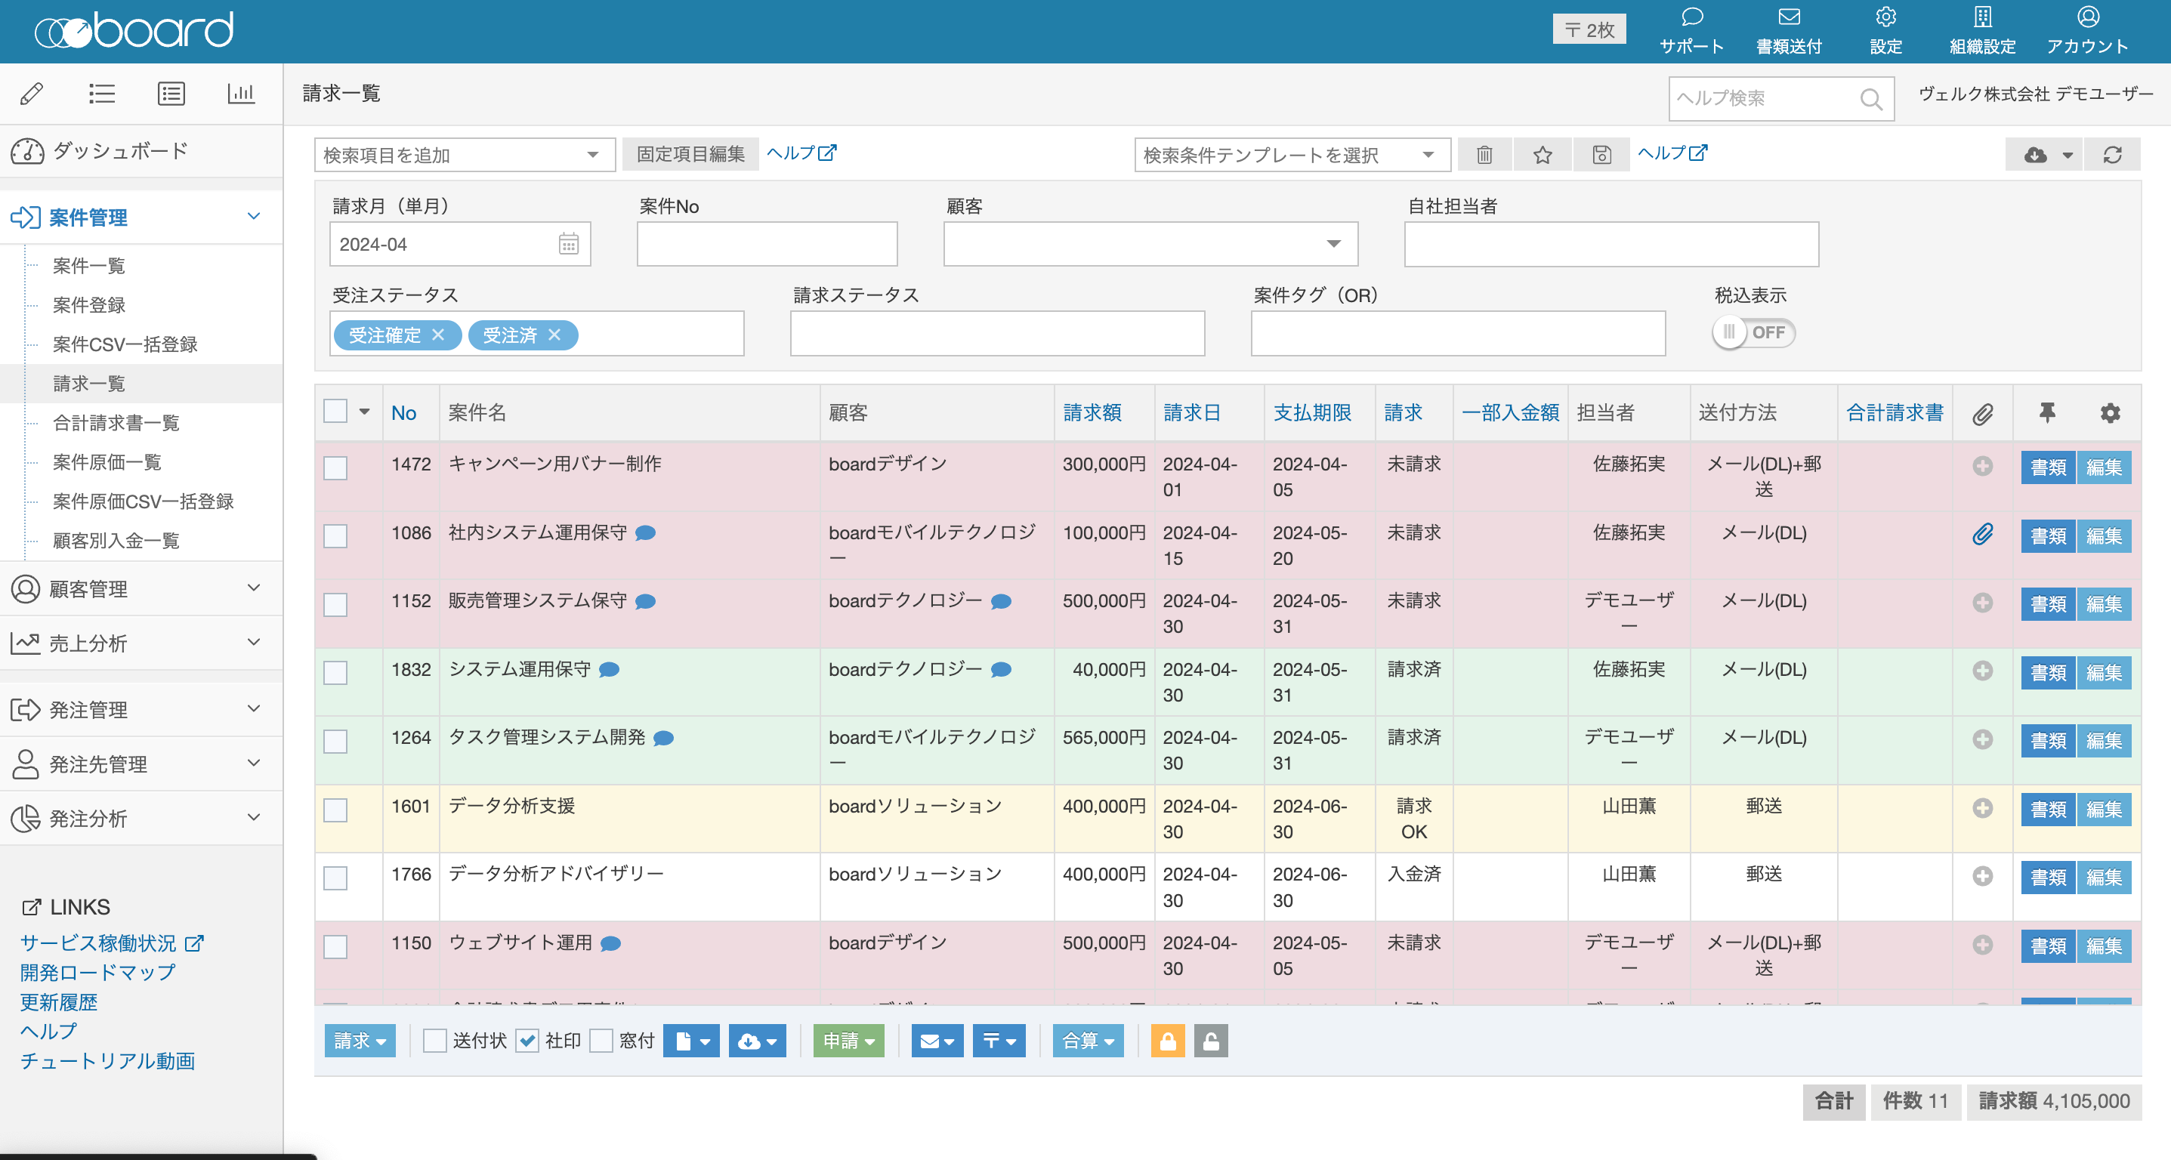Open 検索条件テンプレートを選択 dropdown
Image resolution: width=2171 pixels, height=1160 pixels.
pos(1292,155)
